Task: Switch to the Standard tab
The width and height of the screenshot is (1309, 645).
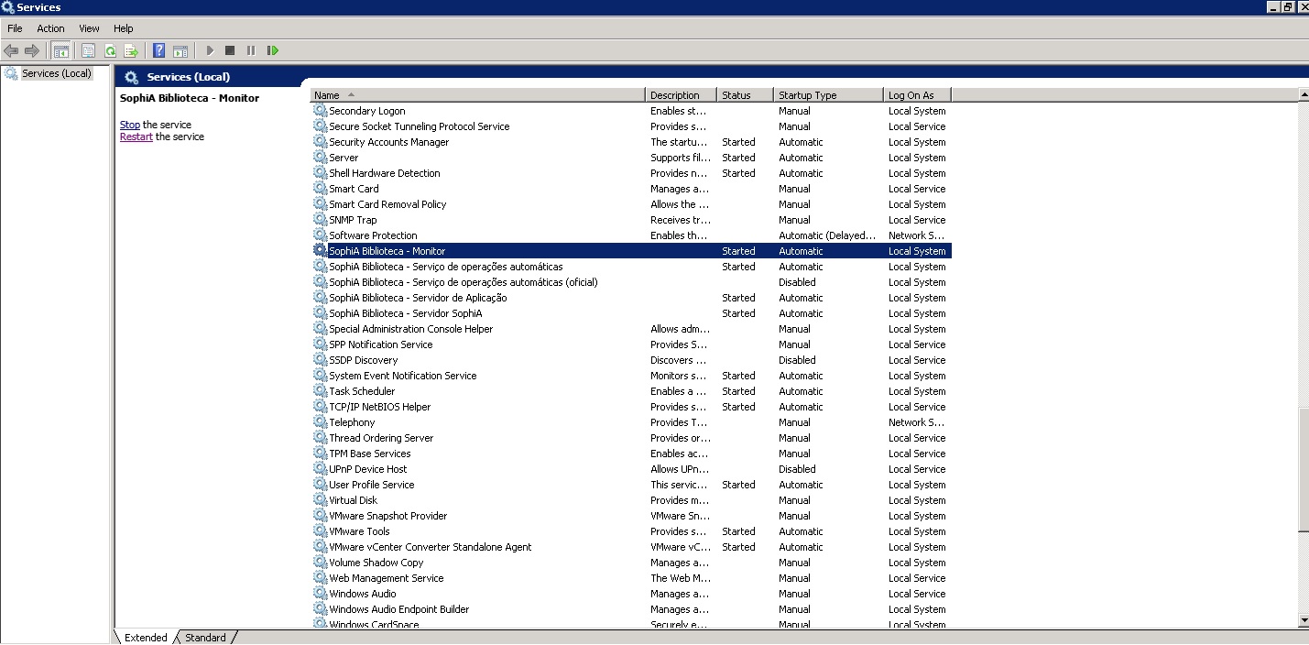Action: (x=205, y=638)
